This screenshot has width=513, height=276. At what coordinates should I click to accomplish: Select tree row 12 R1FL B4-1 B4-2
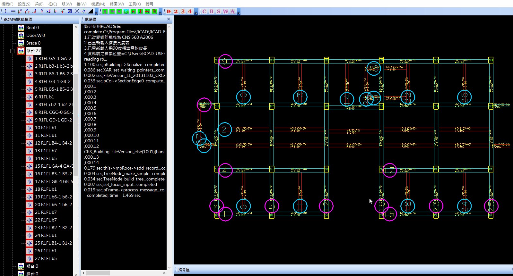coord(53,143)
